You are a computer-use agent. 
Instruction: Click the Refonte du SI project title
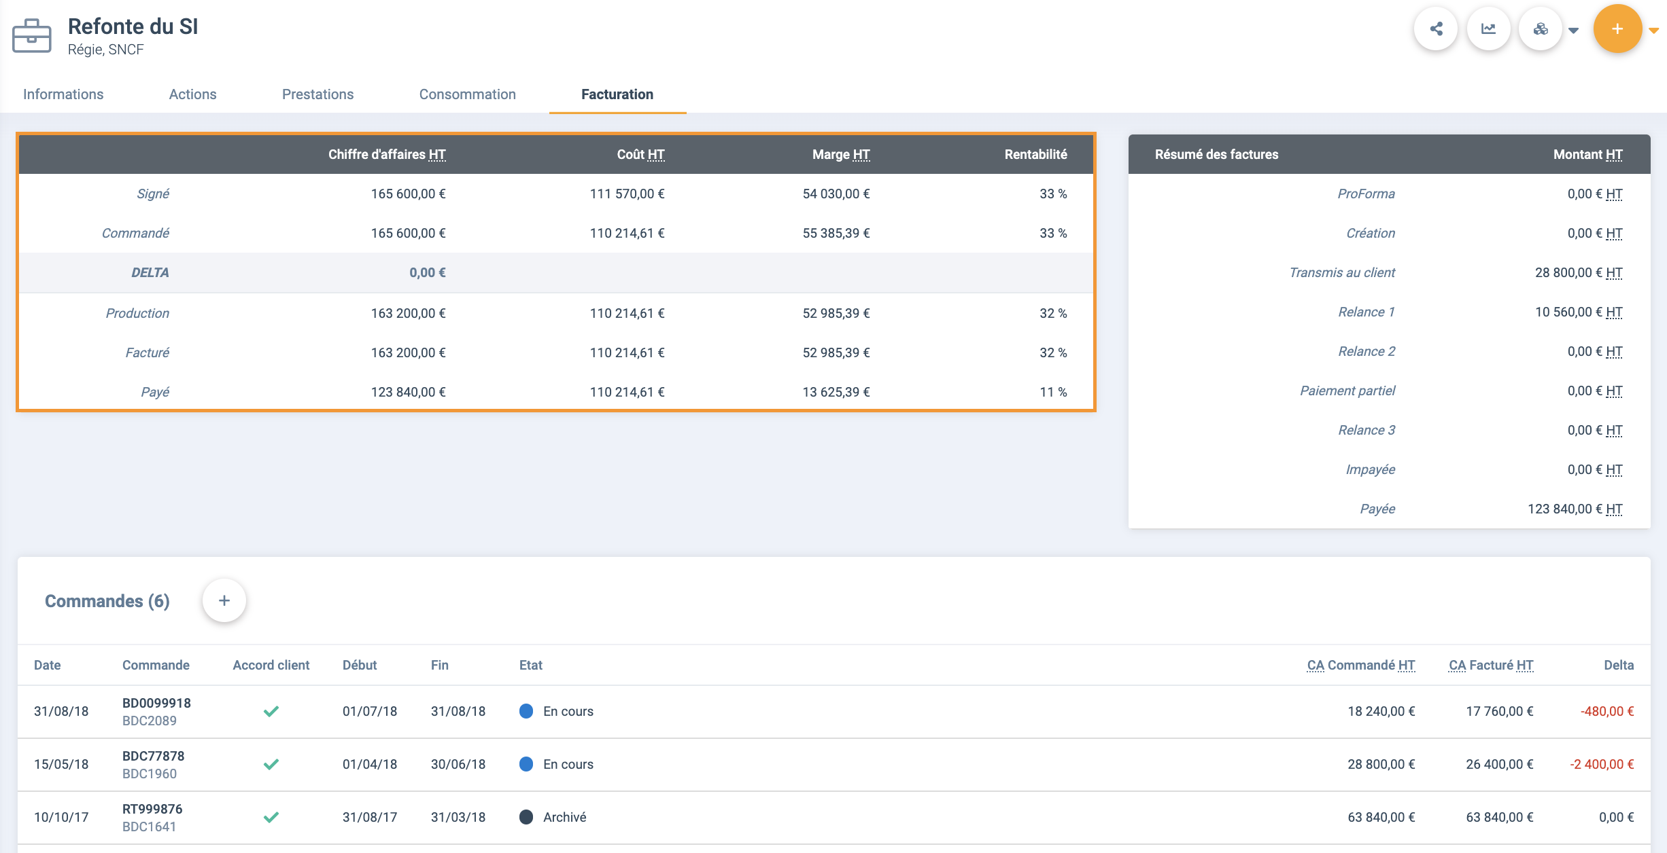(x=133, y=26)
